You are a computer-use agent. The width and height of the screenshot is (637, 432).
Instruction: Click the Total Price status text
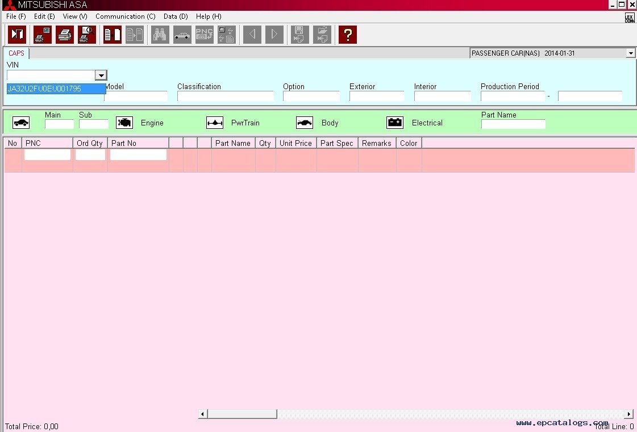click(32, 427)
